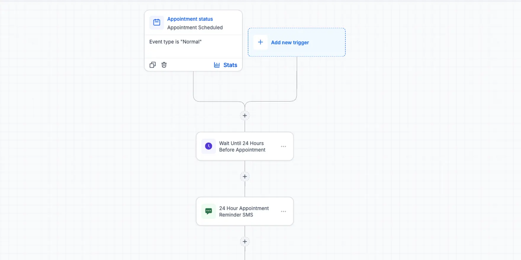Open the Appointment status trigger title
The height and width of the screenshot is (260, 521).
(190, 19)
